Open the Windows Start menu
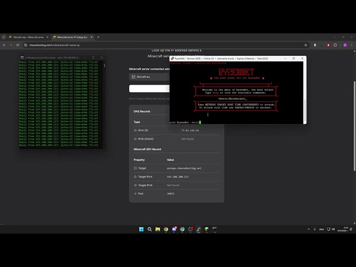356x267 pixels. [141, 229]
